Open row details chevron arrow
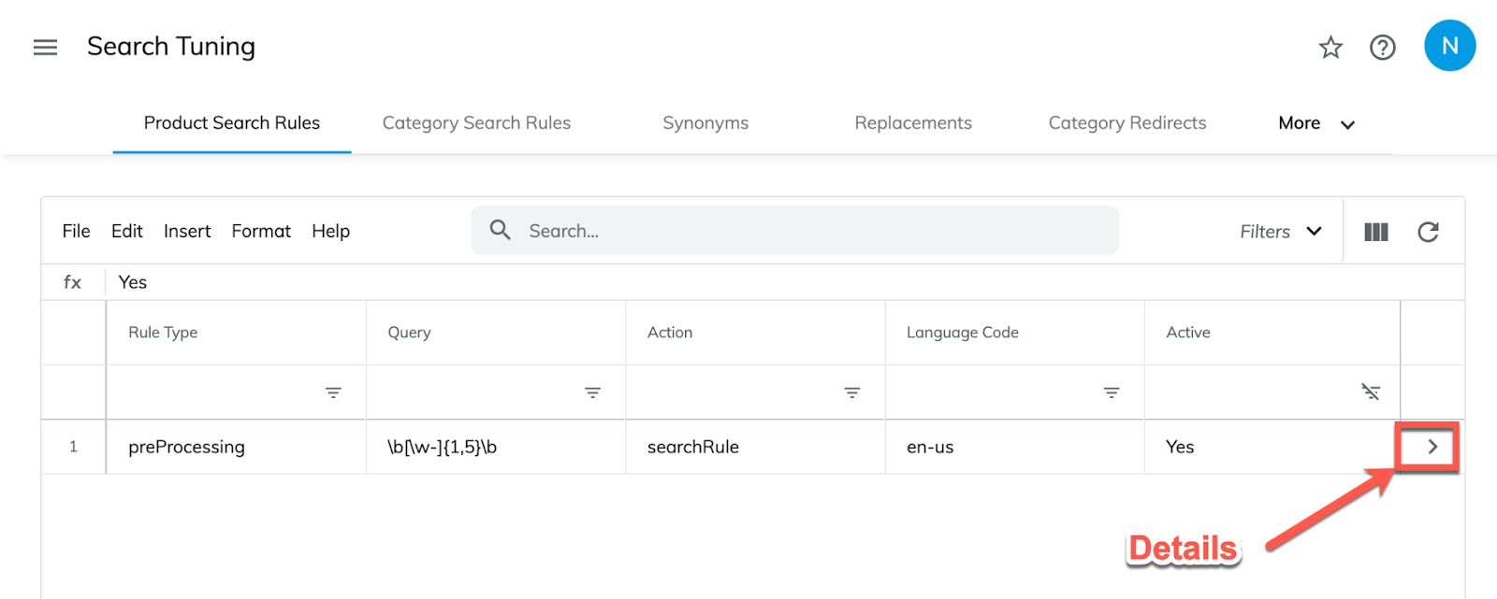 (1432, 447)
